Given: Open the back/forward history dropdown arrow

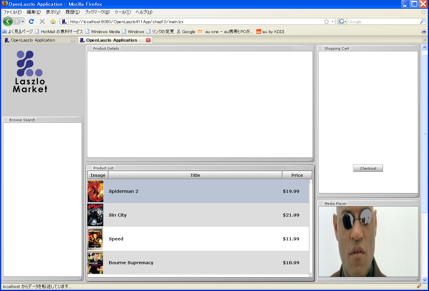Looking at the screenshot, I should (23, 22).
